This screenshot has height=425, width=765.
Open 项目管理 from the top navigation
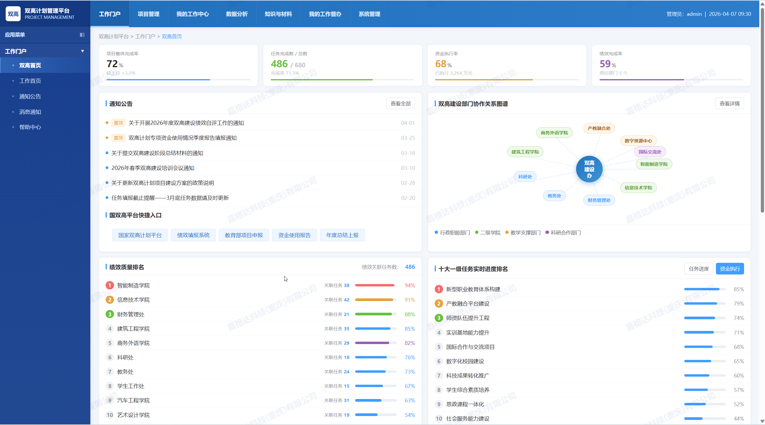[148, 14]
